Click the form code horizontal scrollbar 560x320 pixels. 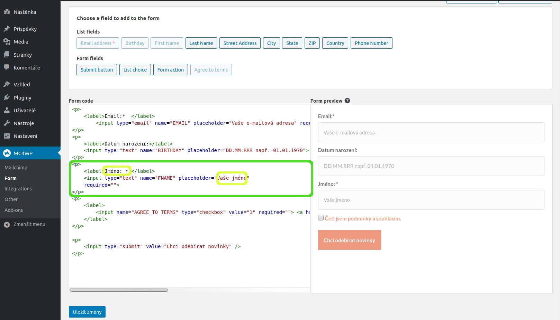(119, 290)
